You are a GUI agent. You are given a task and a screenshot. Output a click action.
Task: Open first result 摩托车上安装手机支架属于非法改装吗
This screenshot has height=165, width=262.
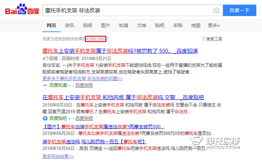120,51
